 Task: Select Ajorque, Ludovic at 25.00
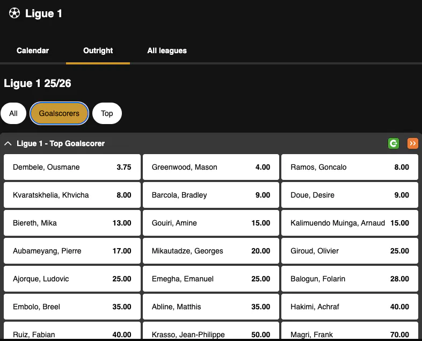[72, 279]
